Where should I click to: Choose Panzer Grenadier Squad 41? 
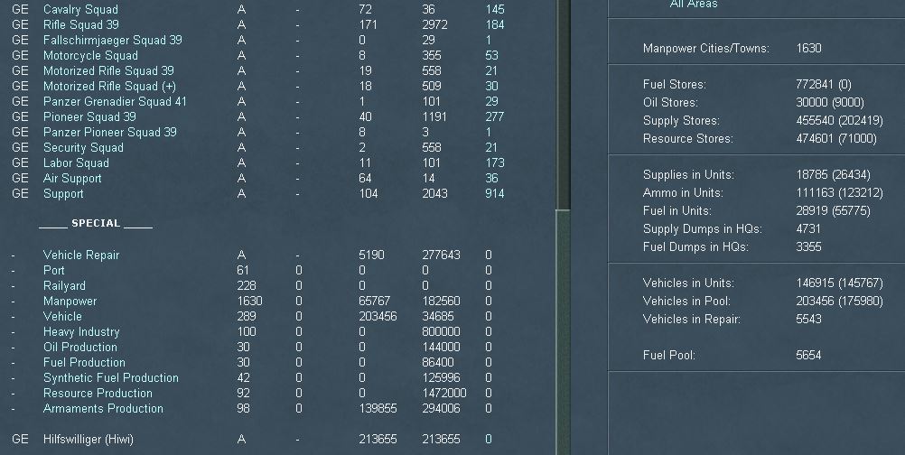tap(115, 101)
